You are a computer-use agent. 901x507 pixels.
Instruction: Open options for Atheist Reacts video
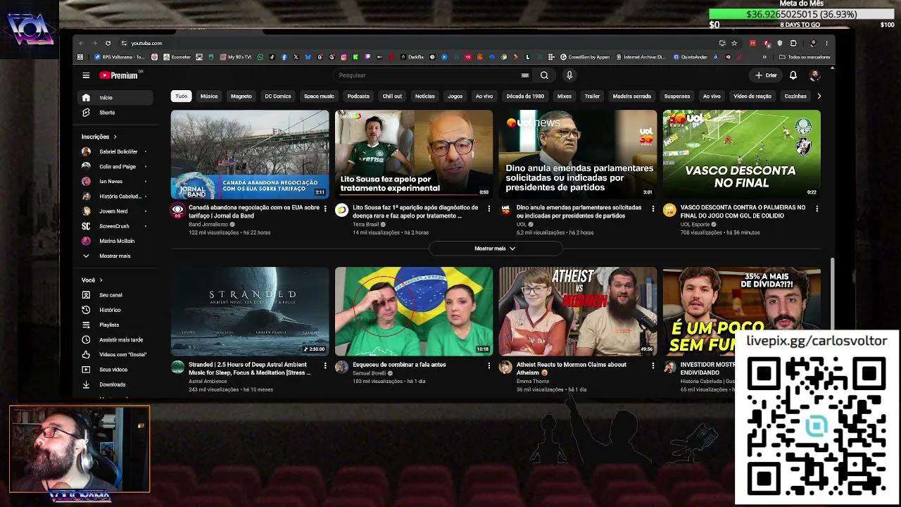(653, 365)
